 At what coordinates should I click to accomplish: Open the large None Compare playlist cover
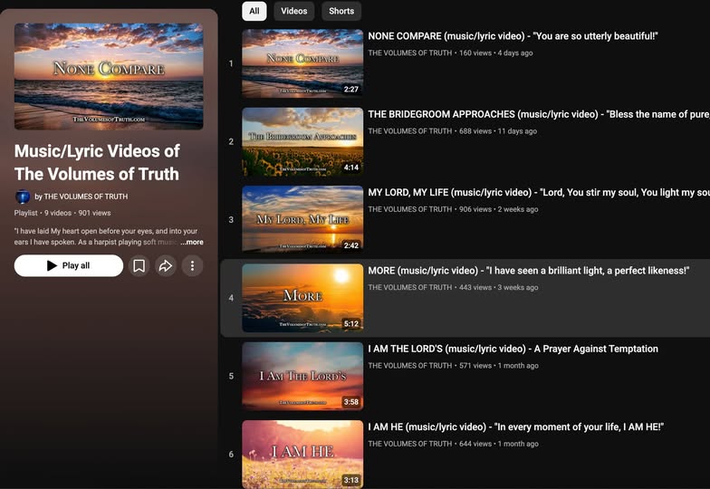tap(109, 76)
